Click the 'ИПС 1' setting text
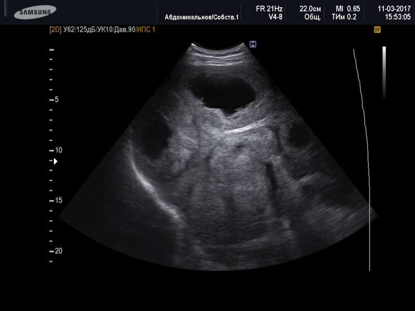Viewport: 415px width, 311px height. point(146,30)
